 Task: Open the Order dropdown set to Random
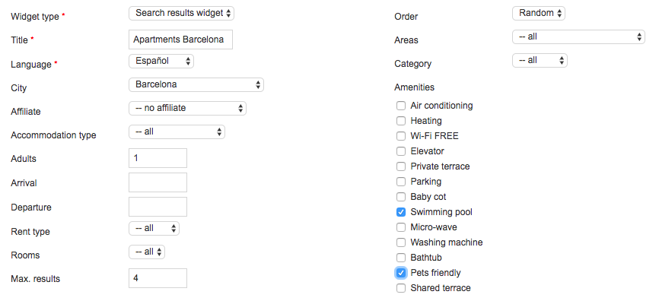(539, 14)
